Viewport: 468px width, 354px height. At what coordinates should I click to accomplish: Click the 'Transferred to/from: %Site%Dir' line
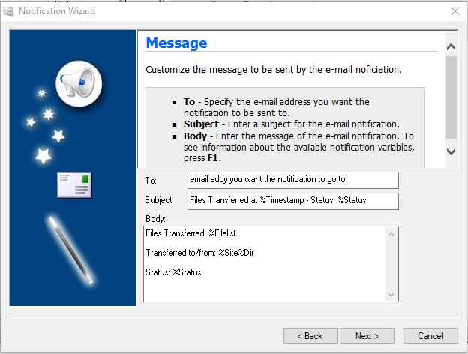tap(199, 253)
